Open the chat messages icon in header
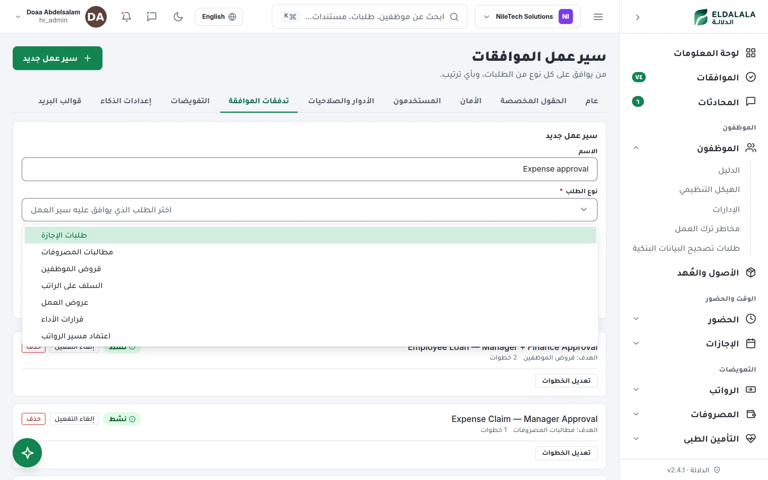Screen dimensions: 768x480 point(152,17)
